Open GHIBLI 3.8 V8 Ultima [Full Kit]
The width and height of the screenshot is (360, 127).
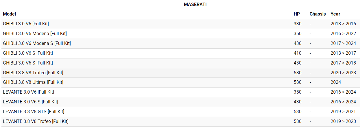point(33,82)
